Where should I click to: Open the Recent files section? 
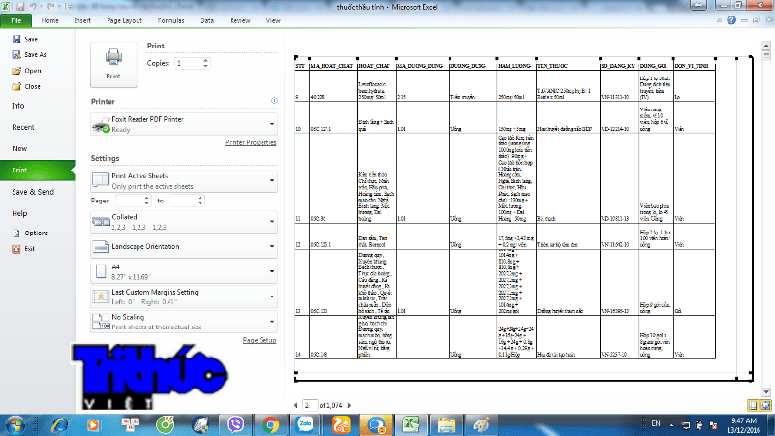(23, 127)
